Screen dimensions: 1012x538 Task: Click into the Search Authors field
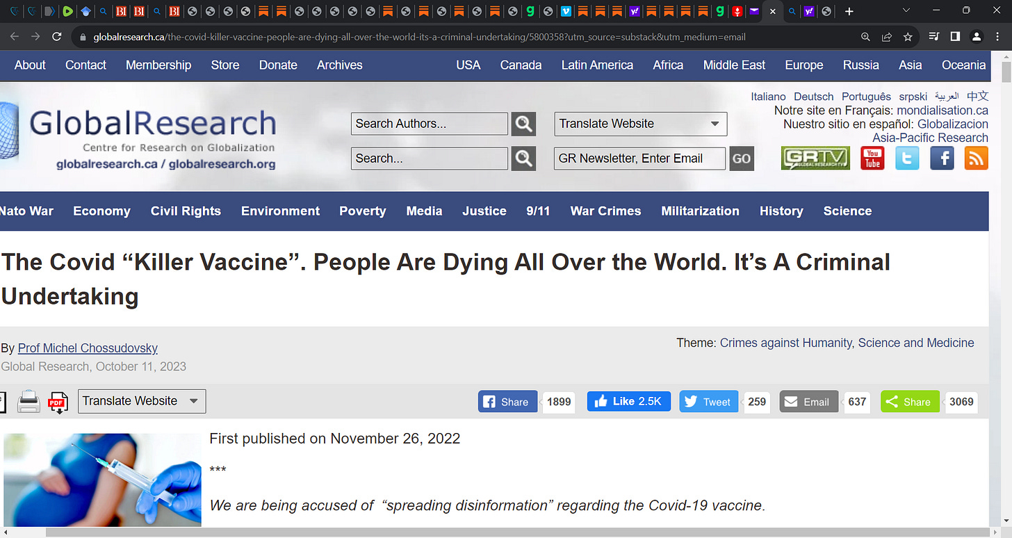click(430, 124)
